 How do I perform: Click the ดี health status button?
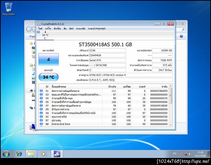pos(49,59)
